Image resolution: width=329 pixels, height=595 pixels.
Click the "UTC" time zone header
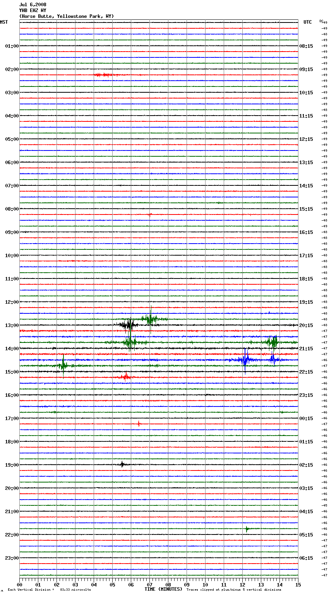[x=308, y=22]
